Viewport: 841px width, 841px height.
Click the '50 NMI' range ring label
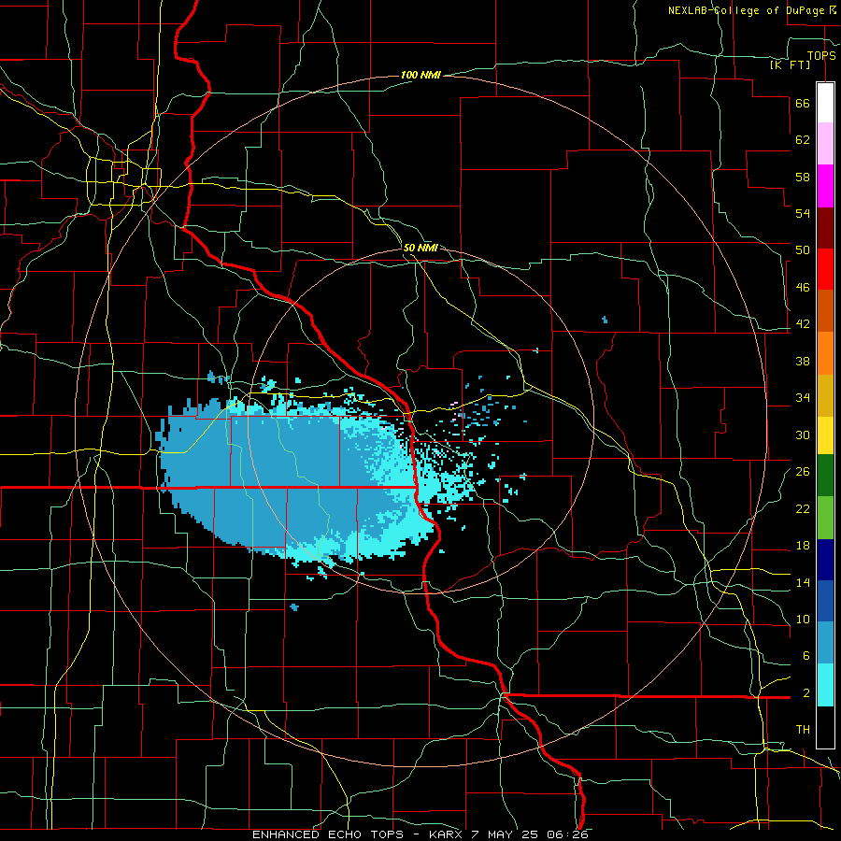pyautogui.click(x=420, y=248)
